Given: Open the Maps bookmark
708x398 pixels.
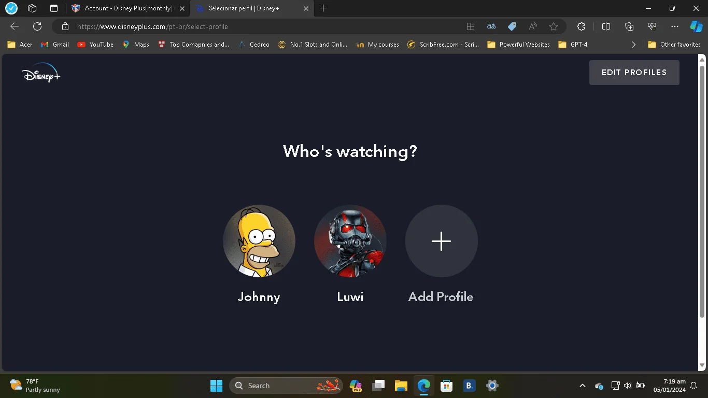Looking at the screenshot, I should [136, 45].
